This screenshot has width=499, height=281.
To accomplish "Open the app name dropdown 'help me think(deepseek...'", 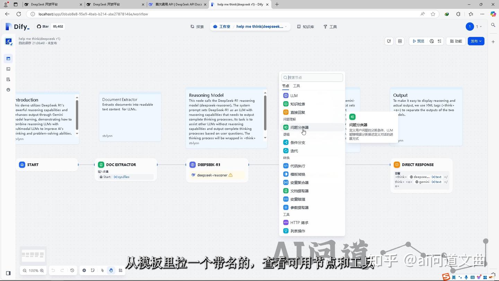I will tap(261, 26).
